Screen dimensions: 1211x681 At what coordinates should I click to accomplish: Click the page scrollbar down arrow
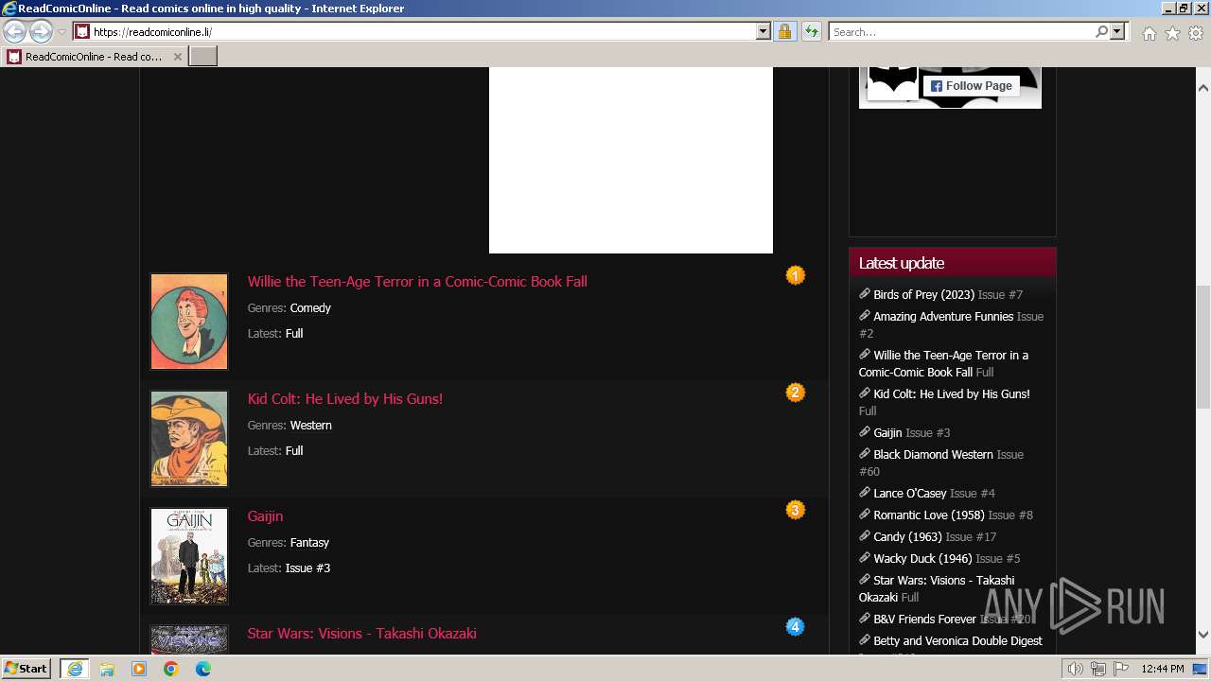[x=1203, y=635]
